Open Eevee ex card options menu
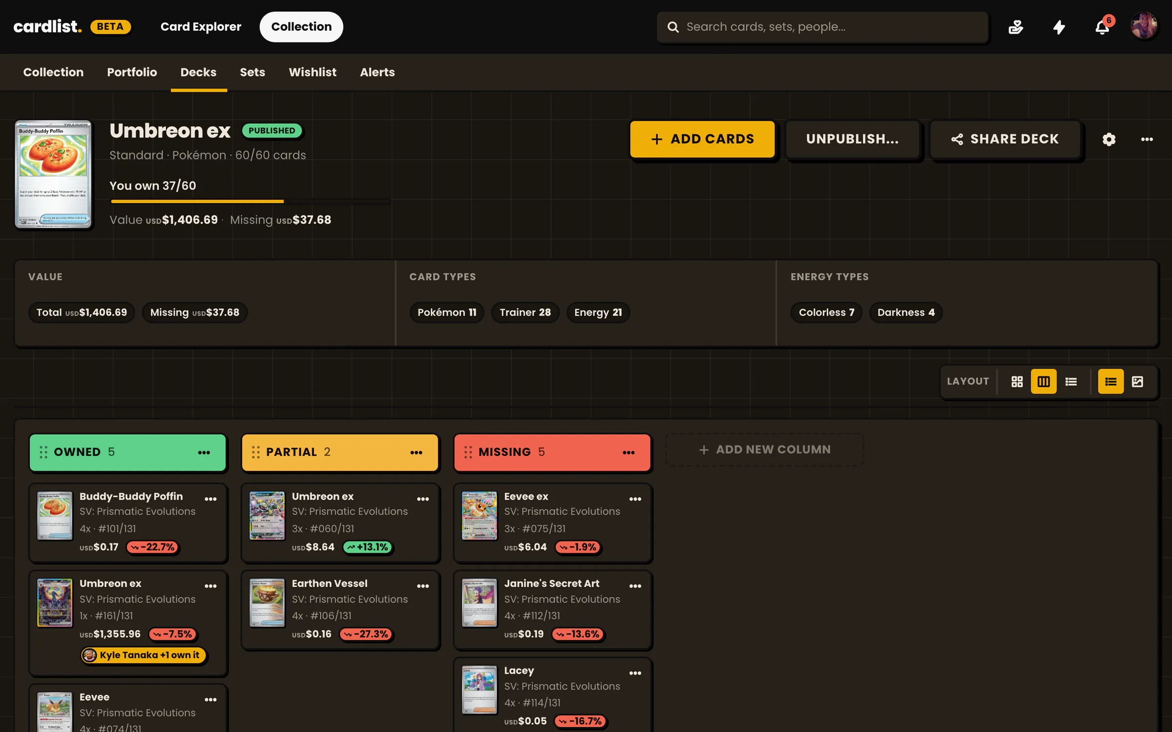The image size is (1172, 732). [x=635, y=499]
